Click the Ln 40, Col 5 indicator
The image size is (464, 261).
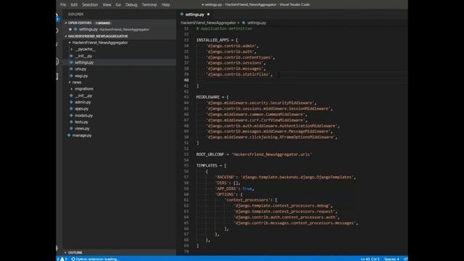tap(370, 259)
